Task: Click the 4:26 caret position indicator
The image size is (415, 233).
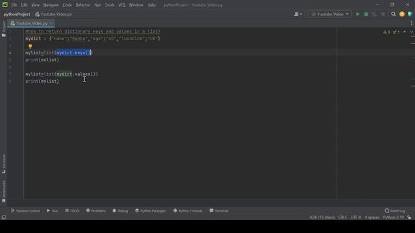Action: click(322, 217)
